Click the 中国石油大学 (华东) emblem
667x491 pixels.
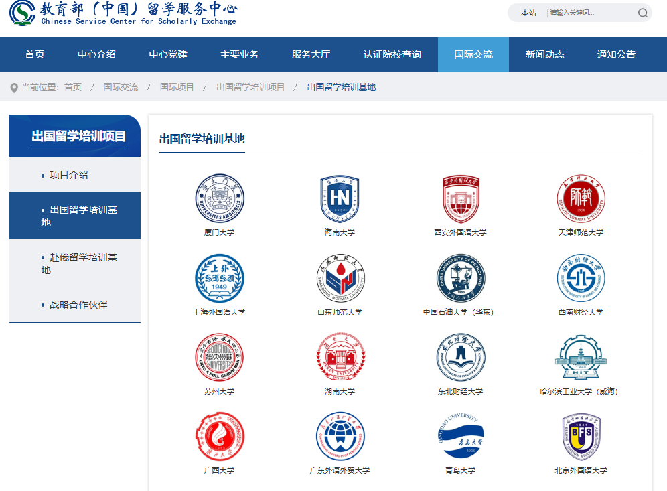(x=461, y=278)
